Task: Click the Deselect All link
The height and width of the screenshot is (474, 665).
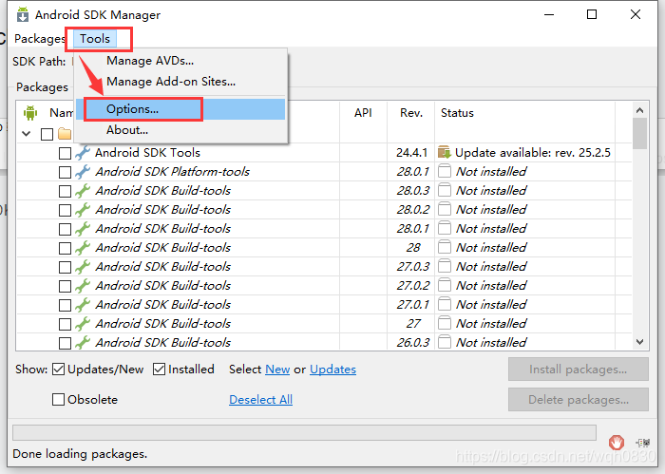Action: coord(260,399)
